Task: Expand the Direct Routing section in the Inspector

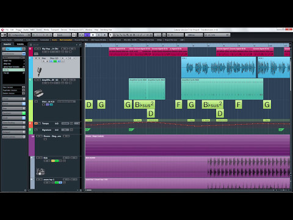Action: tap(13, 123)
